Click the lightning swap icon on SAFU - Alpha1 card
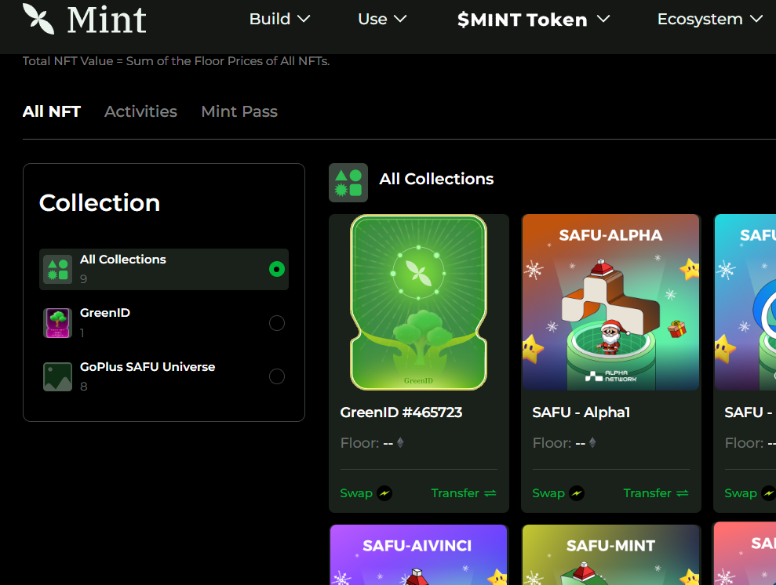 tap(577, 493)
